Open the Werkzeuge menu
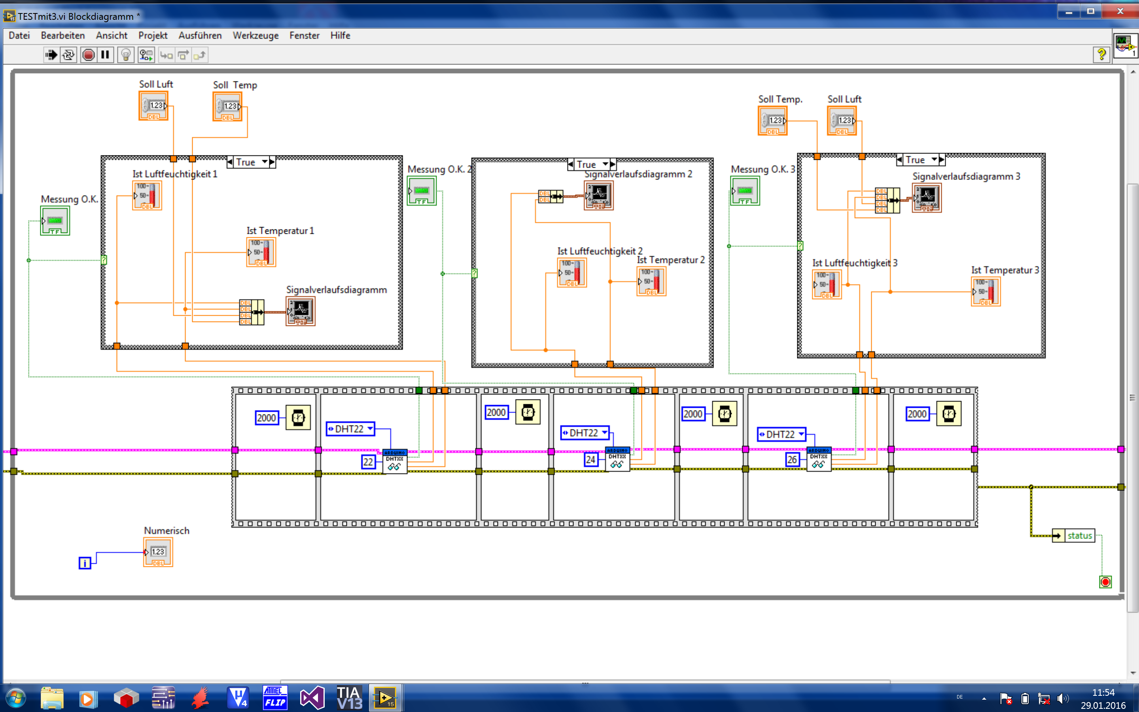This screenshot has width=1139, height=712. tap(255, 35)
